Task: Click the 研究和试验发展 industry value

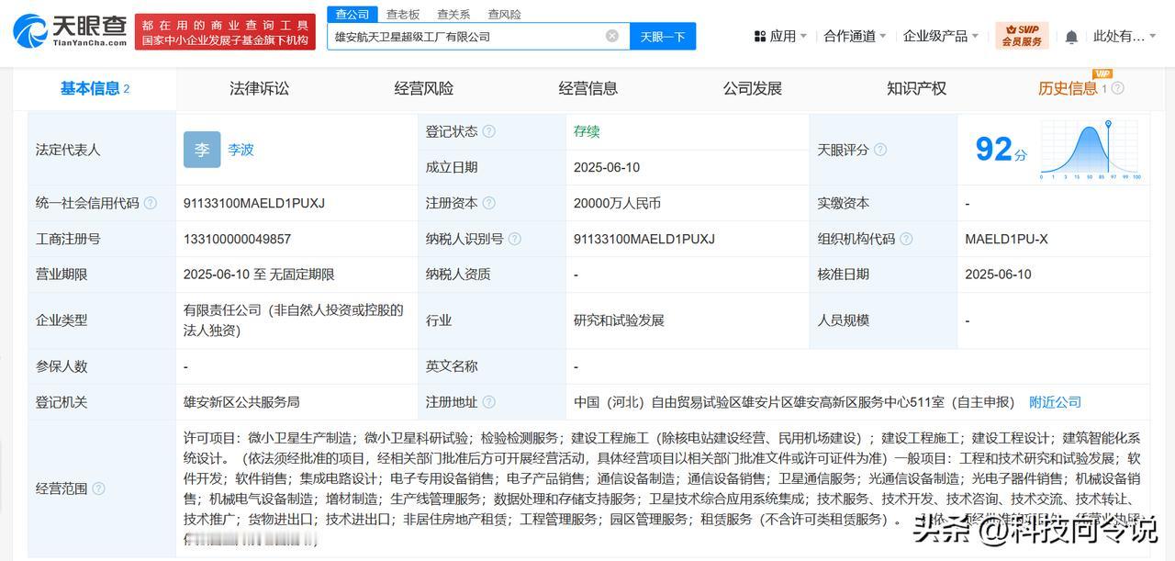Action: [619, 320]
